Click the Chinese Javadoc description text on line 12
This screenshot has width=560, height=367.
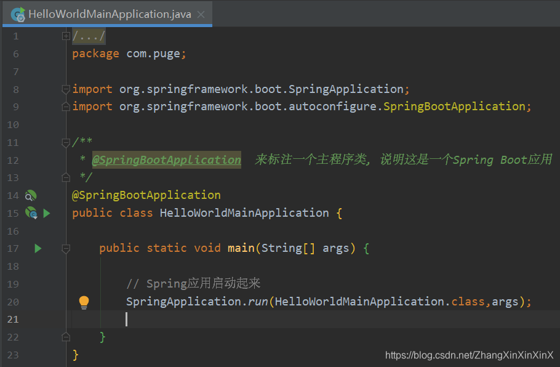tap(404, 159)
